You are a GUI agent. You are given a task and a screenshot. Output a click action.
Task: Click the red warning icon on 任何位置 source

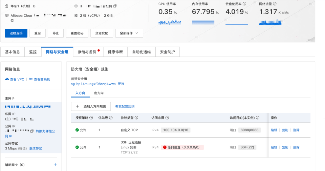click(x=165, y=147)
